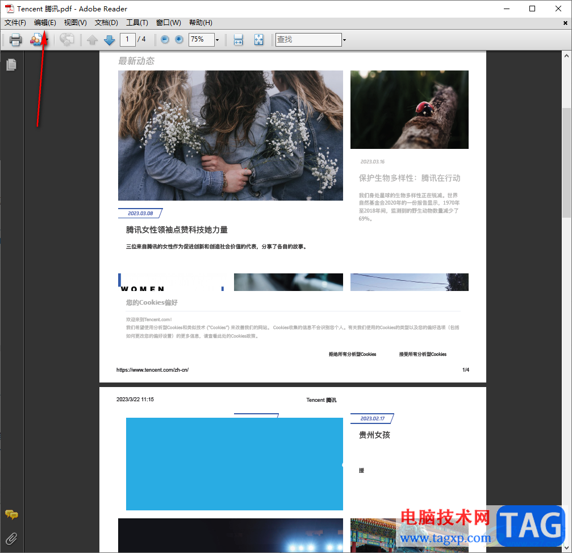The width and height of the screenshot is (572, 553).
Task: Click the 2023/3/22 11:15 page header timestamp
Action: (135, 400)
